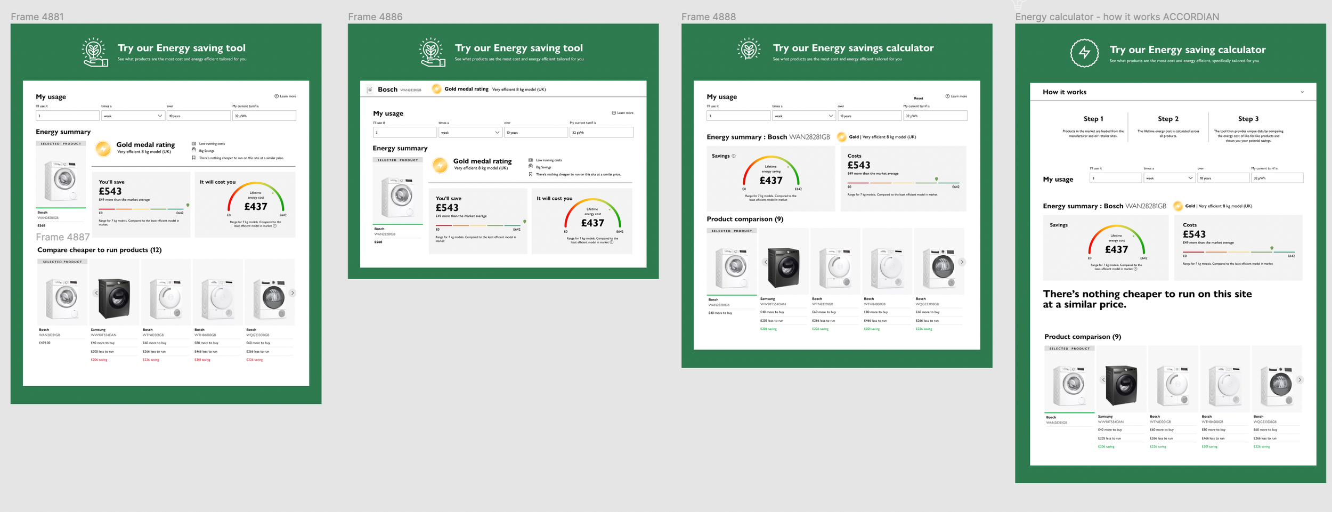Click selected Bosch washer image in Frame 4886
Viewport: 1332px width, 512px height.
point(398,194)
